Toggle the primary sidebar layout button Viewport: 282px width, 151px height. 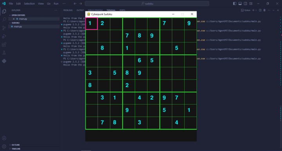tap(235, 4)
